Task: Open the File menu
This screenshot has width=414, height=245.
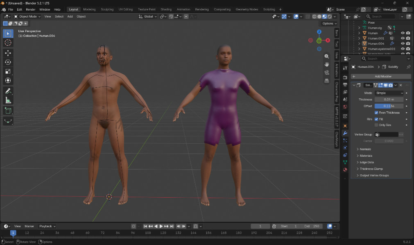Action: point(11,9)
